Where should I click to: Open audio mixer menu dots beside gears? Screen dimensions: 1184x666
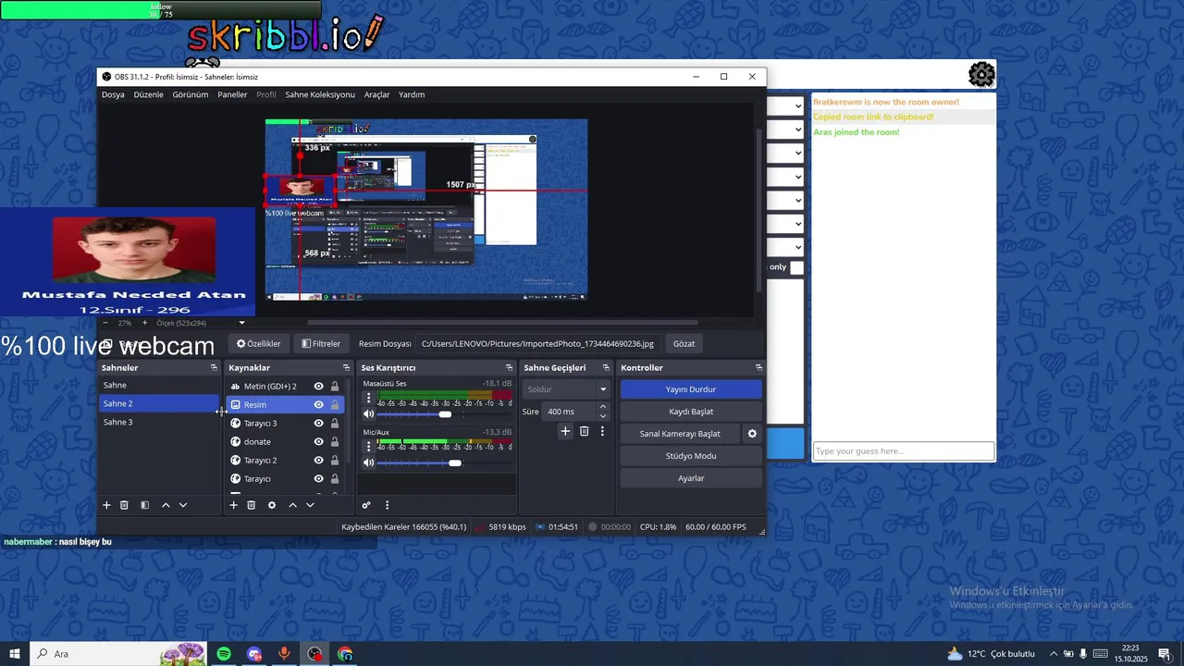[387, 505]
